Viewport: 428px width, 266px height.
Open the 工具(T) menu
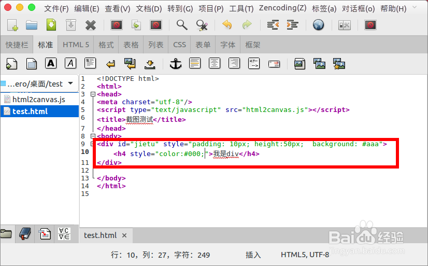point(241,9)
